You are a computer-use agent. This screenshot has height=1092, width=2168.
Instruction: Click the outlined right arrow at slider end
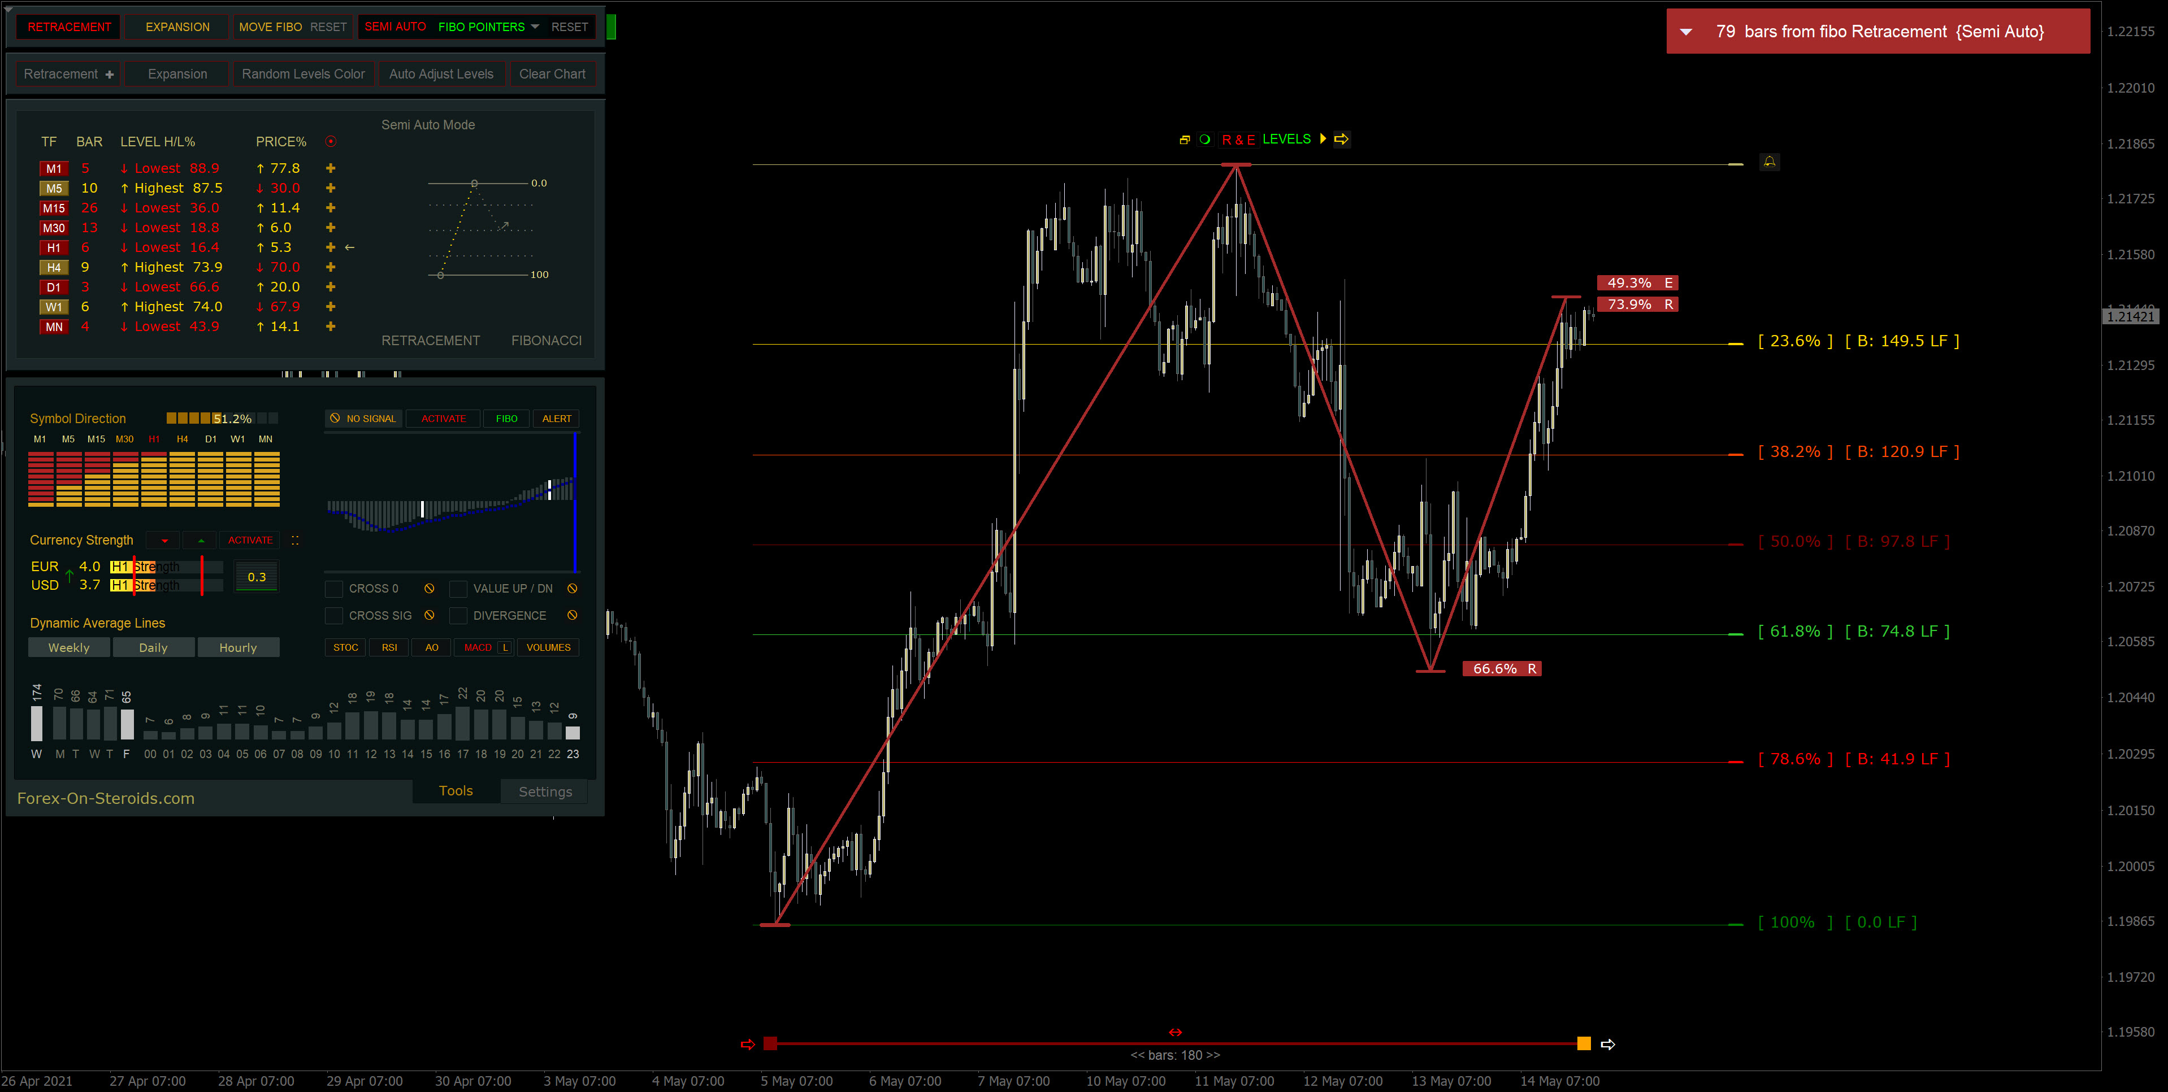1607,1044
